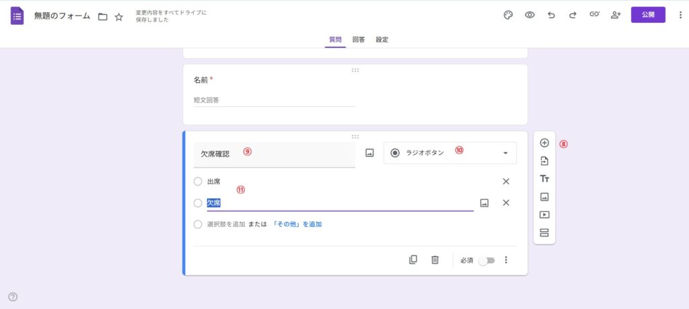Click the preview eye icon
This screenshot has width=689, height=309.
click(x=530, y=15)
